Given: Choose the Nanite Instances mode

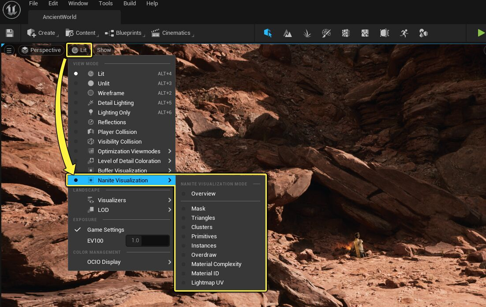Looking at the screenshot, I should [x=221, y=246].
